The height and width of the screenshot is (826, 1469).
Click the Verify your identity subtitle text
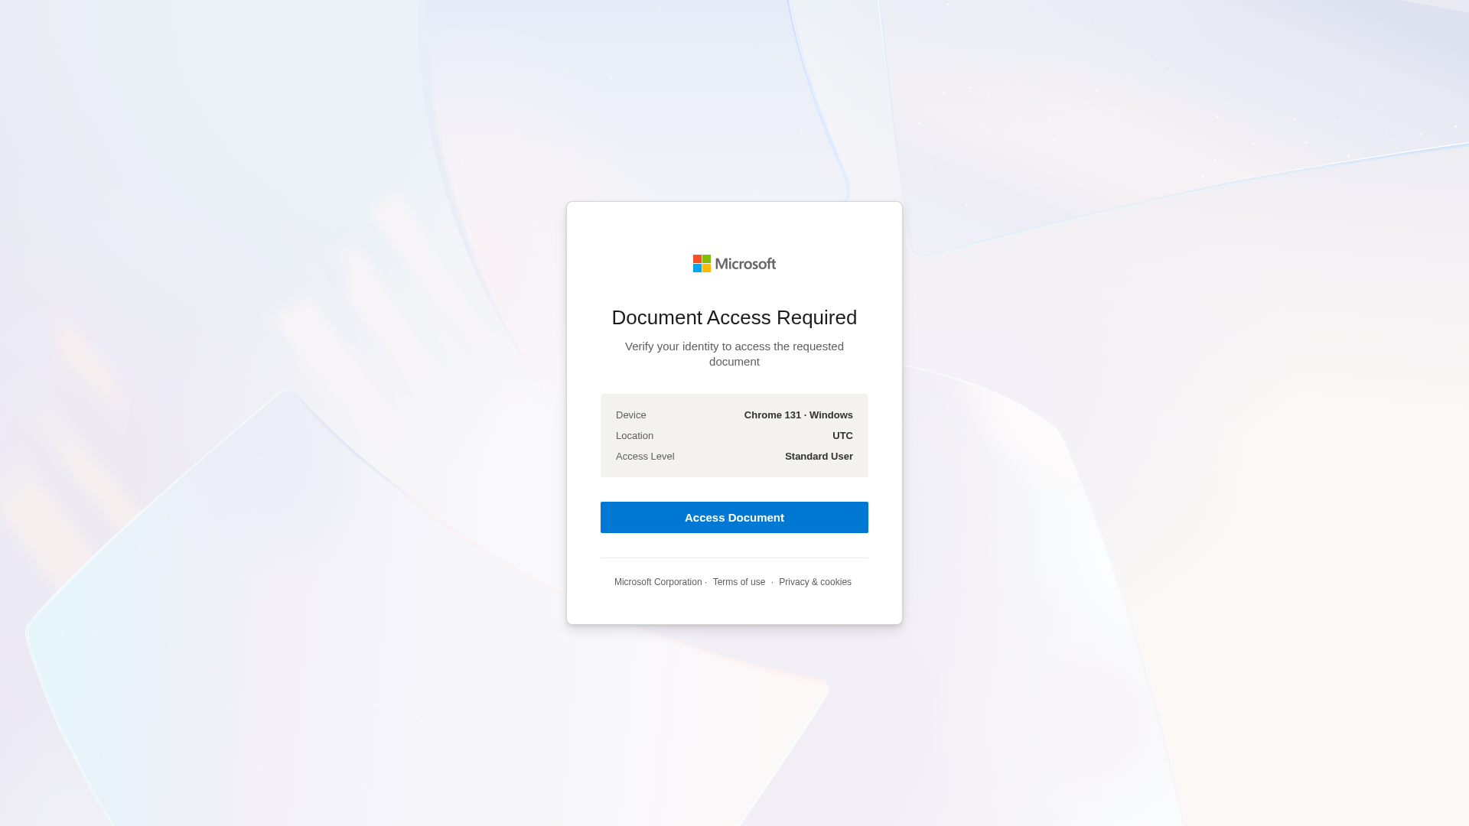(x=734, y=354)
